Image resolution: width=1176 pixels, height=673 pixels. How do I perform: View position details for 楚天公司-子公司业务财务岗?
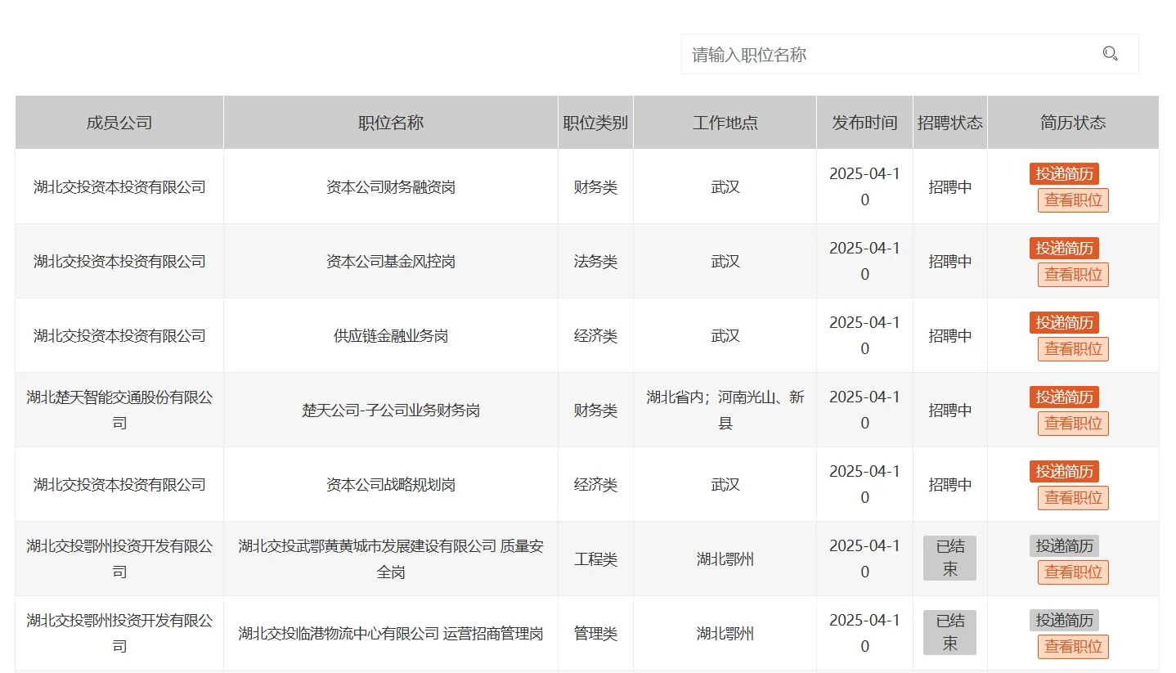pyautogui.click(x=1073, y=424)
